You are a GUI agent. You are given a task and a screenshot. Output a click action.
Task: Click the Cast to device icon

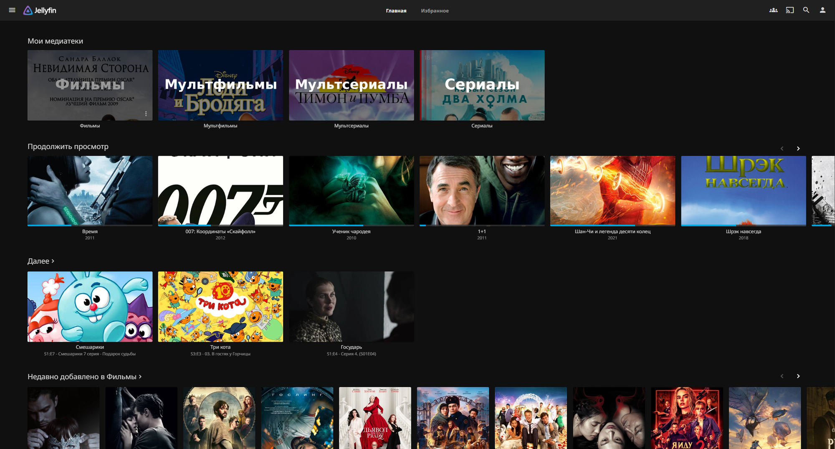(x=790, y=10)
